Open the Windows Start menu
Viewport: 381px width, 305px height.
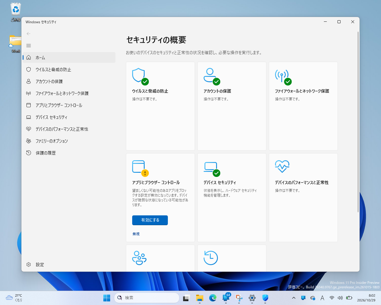107,298
